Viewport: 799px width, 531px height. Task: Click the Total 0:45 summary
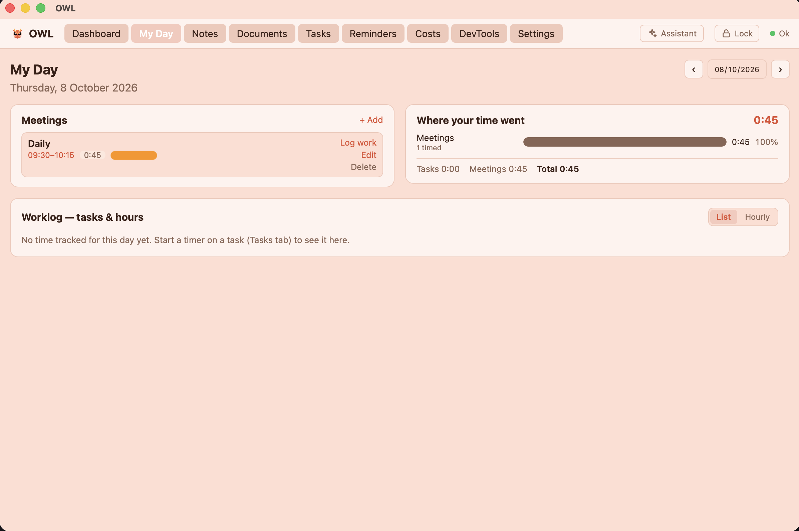(558, 169)
